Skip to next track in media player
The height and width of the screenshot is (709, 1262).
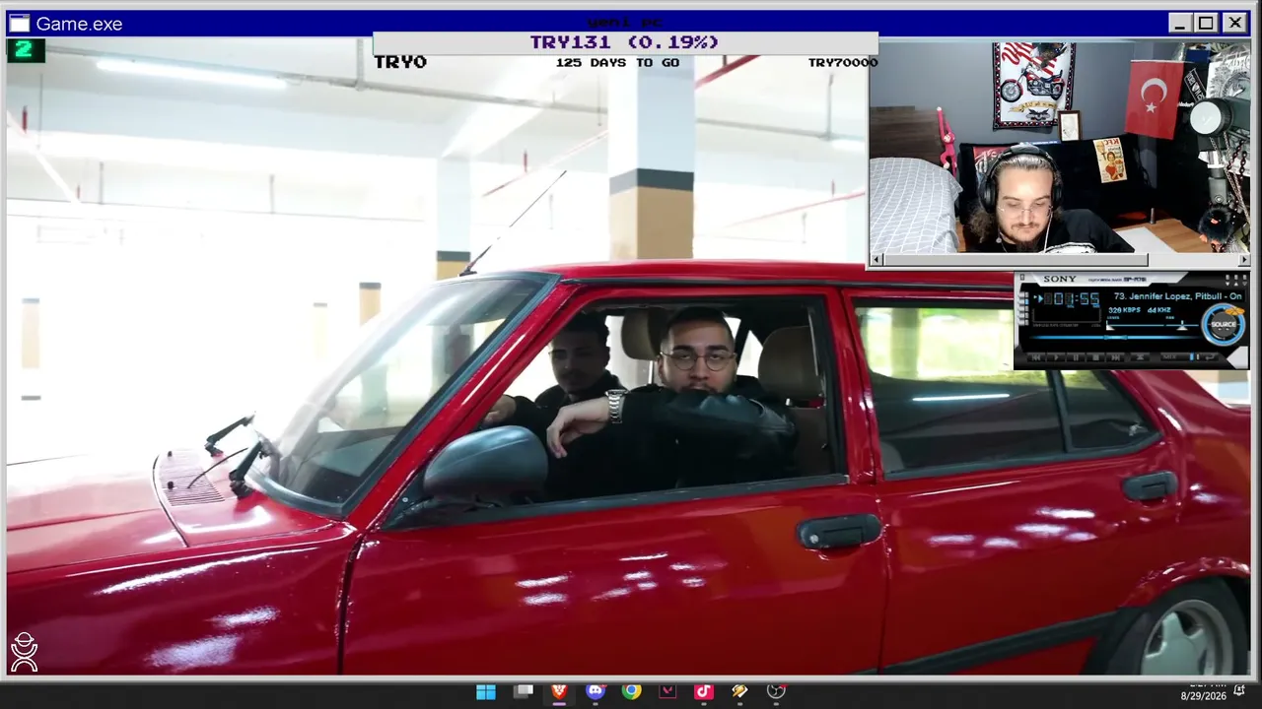(1117, 357)
